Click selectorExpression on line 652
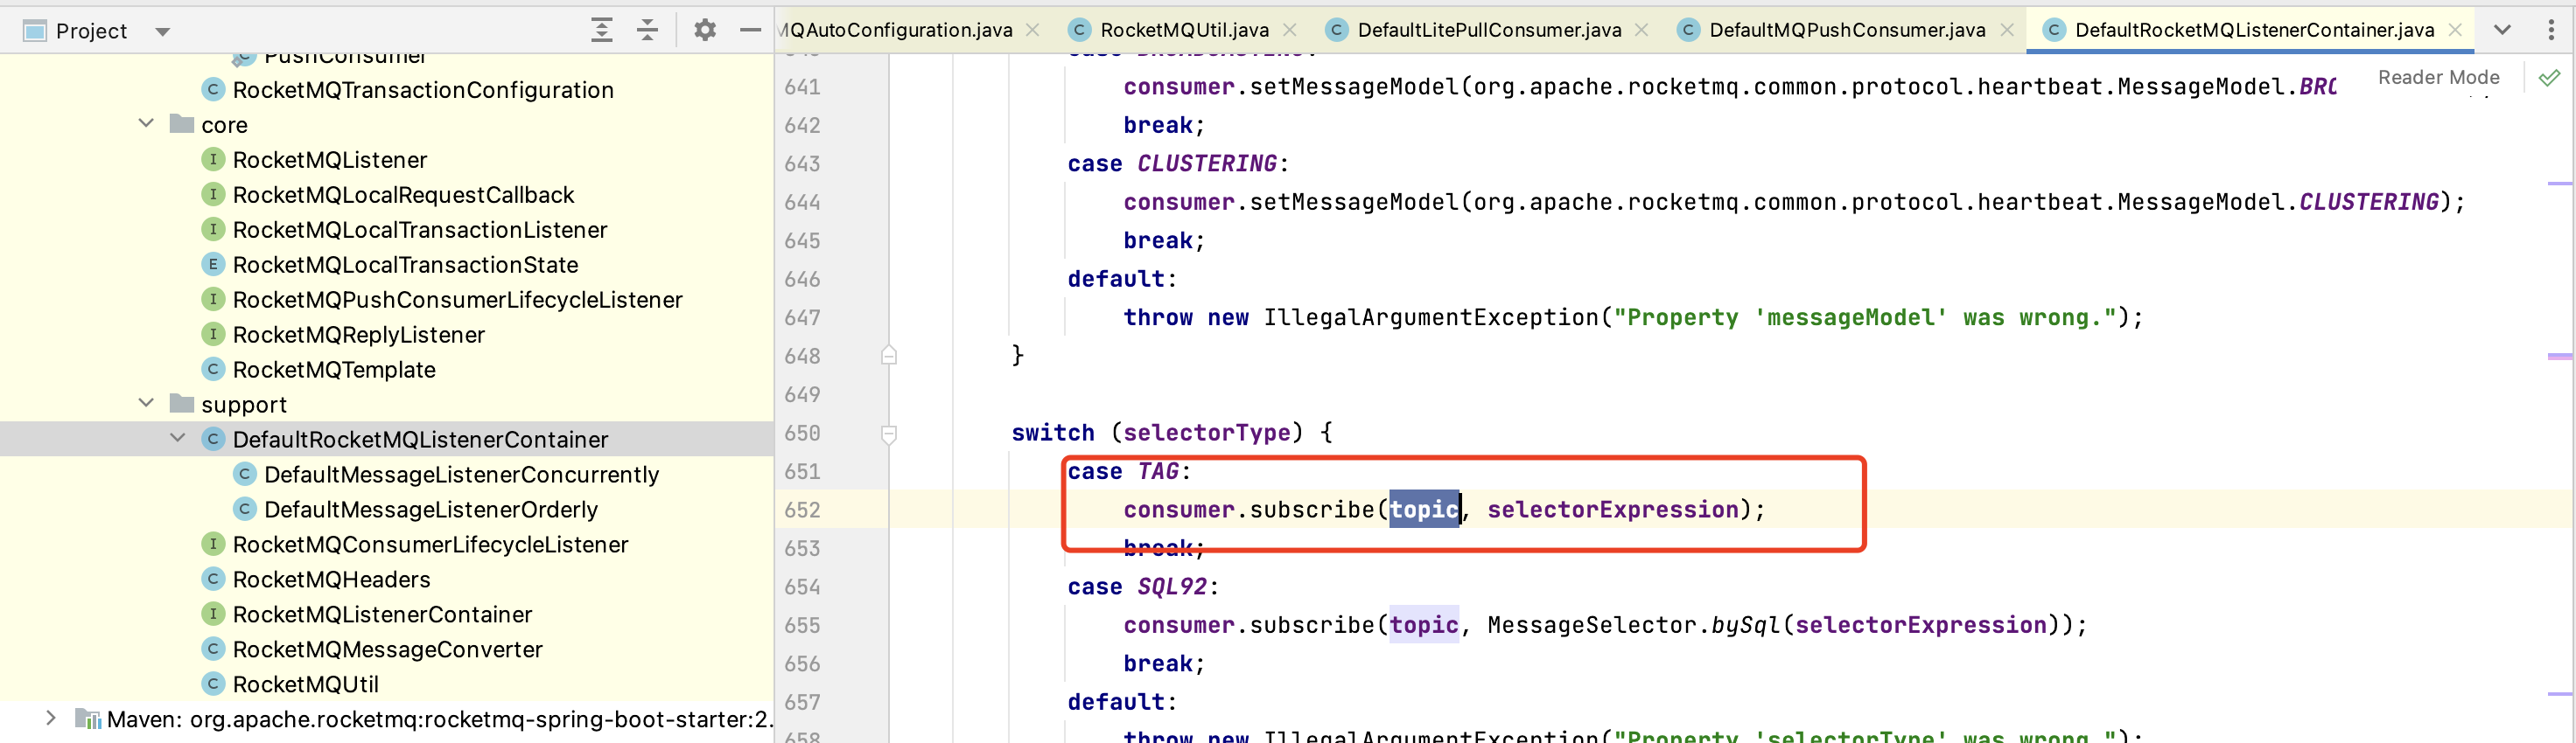 (x=1612, y=510)
